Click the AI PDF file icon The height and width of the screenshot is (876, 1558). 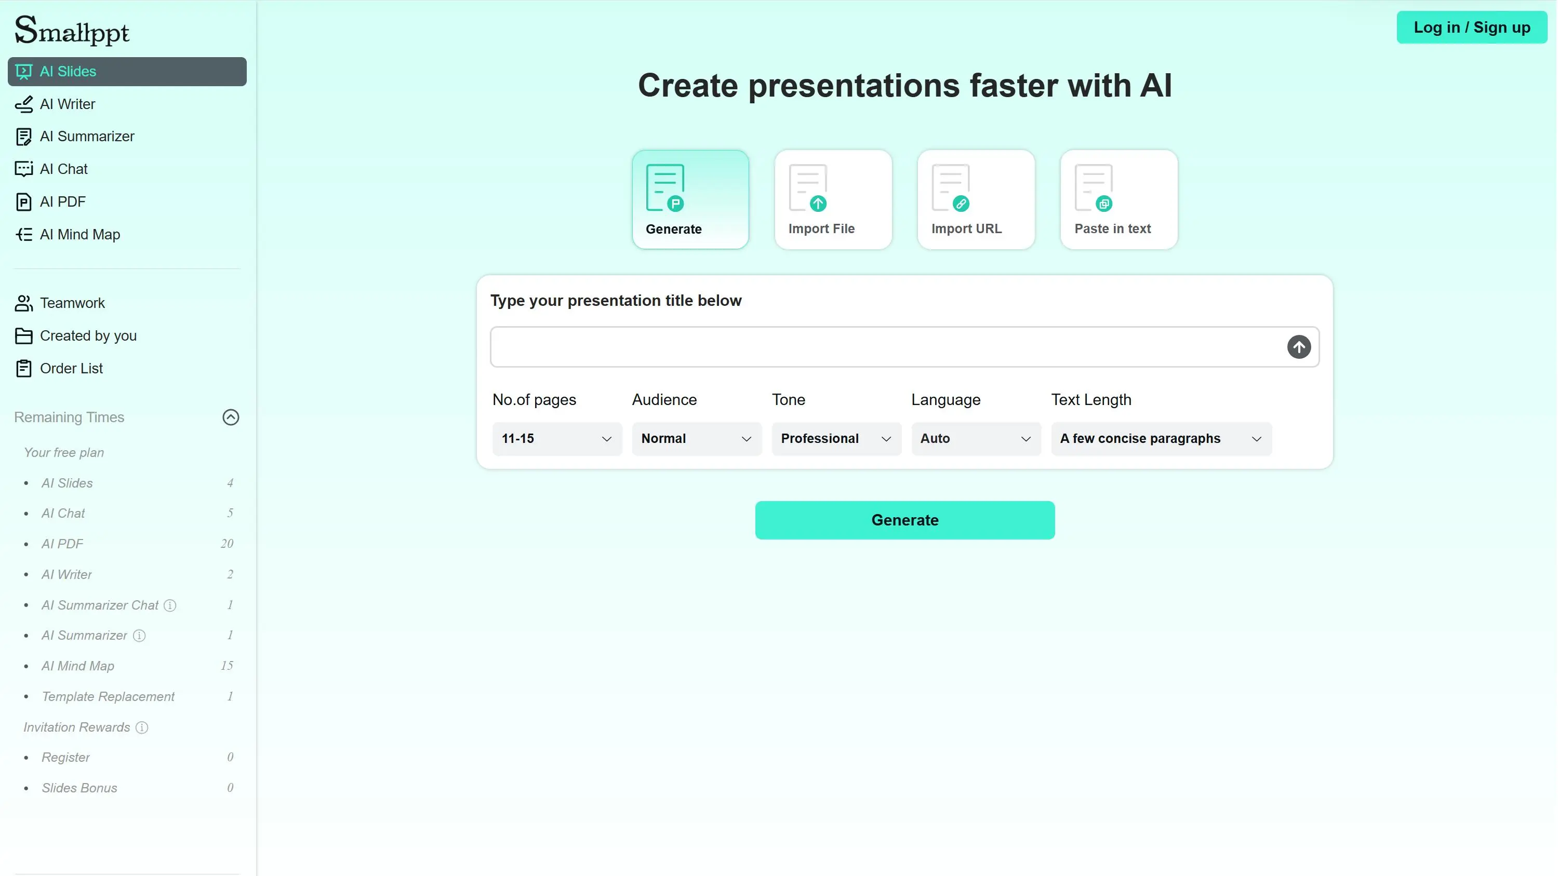pos(23,202)
